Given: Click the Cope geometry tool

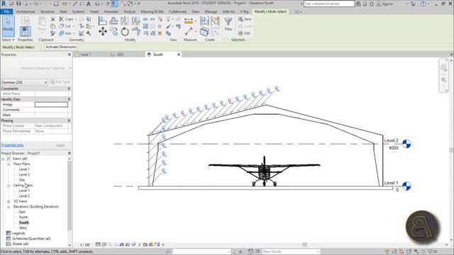Looking at the screenshot, I should 66,19.
